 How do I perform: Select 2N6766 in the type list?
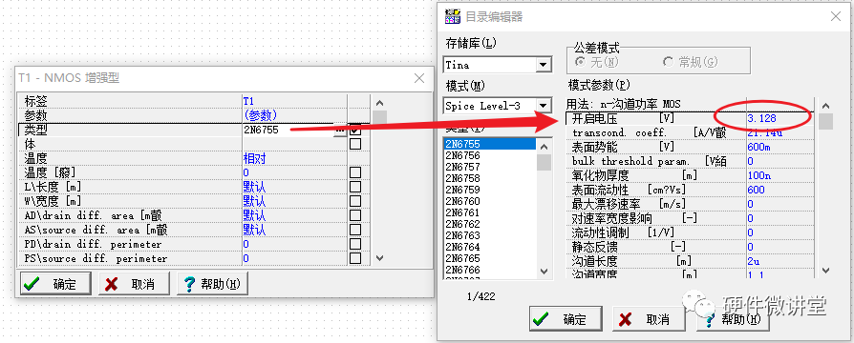(x=489, y=270)
